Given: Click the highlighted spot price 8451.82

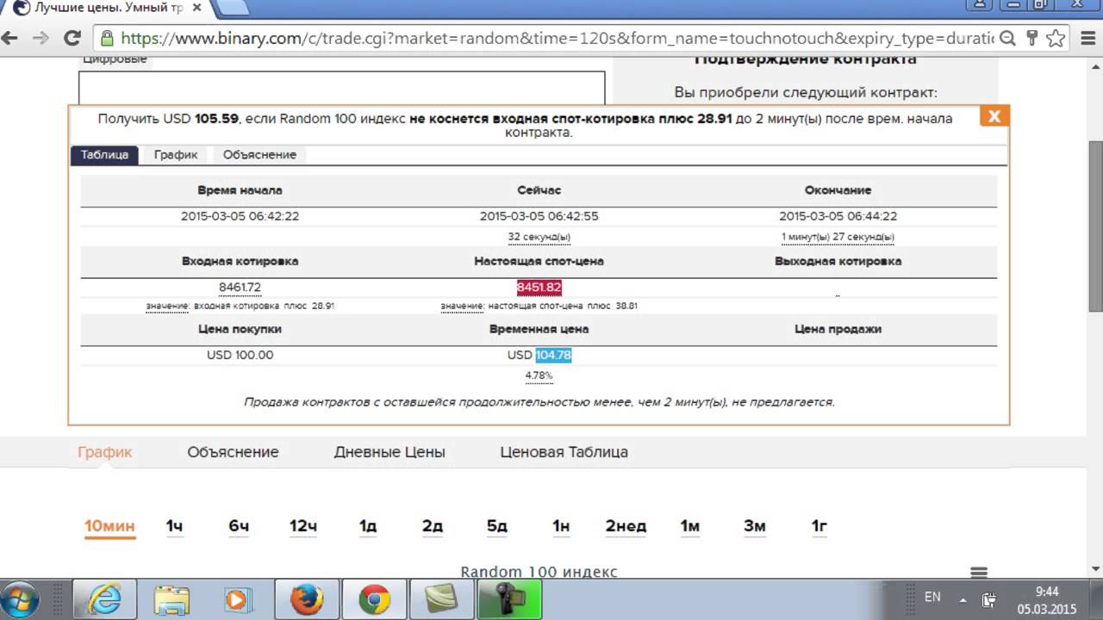Looking at the screenshot, I should 539,288.
